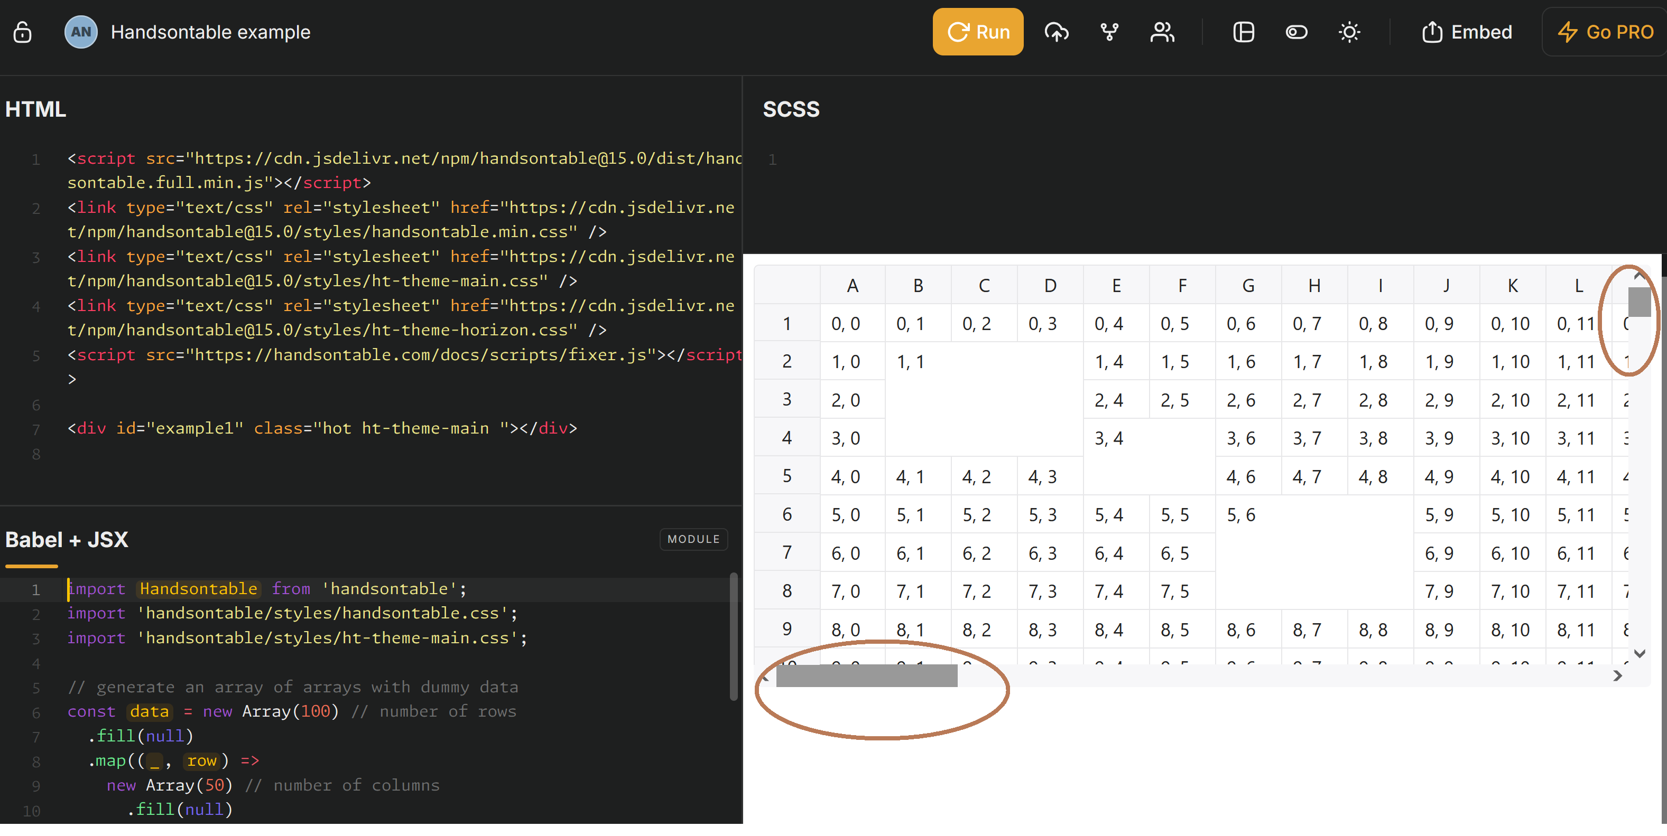Click the MODULE badge

click(x=693, y=539)
